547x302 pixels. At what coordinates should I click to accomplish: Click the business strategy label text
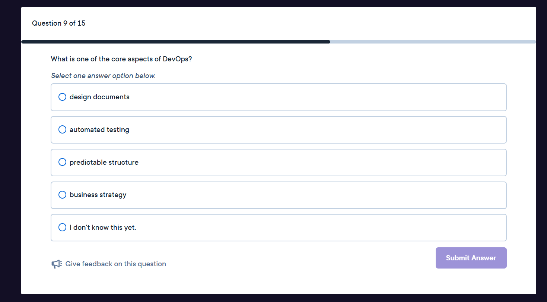pyautogui.click(x=98, y=195)
